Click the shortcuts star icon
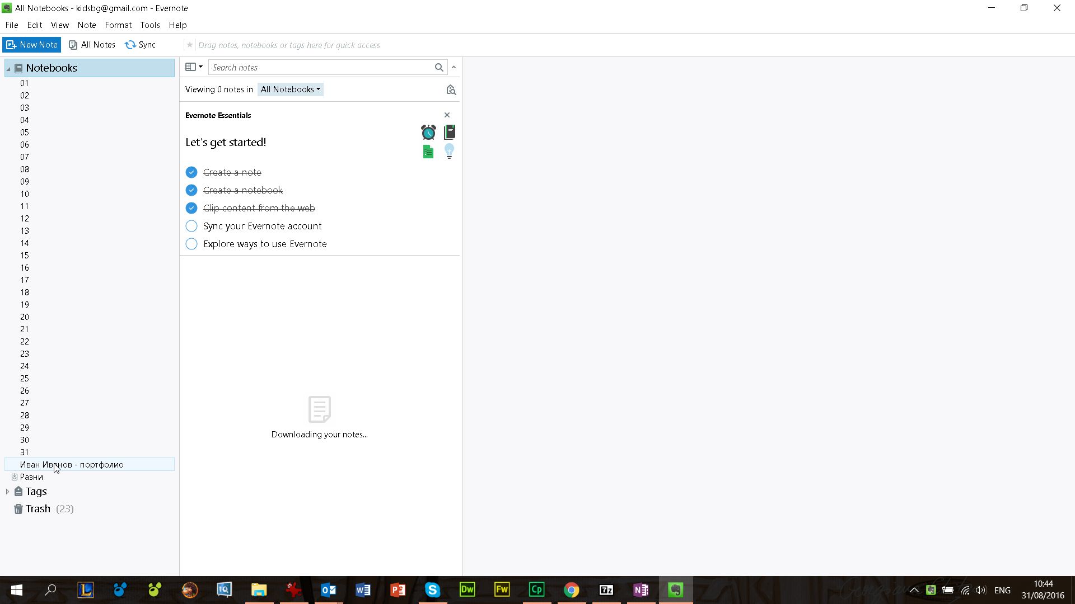The image size is (1075, 604). (190, 45)
